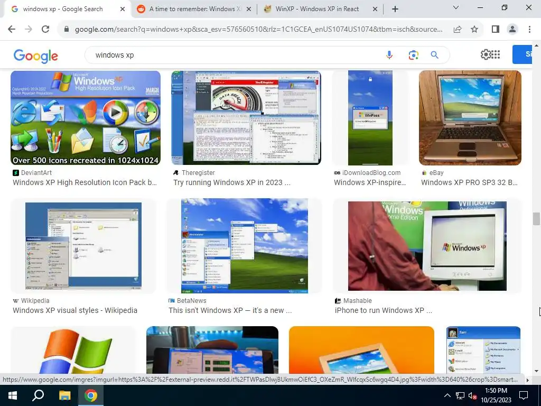Open Windows XP High Resolution Icon Pack link
The image size is (541, 406).
pos(85,182)
